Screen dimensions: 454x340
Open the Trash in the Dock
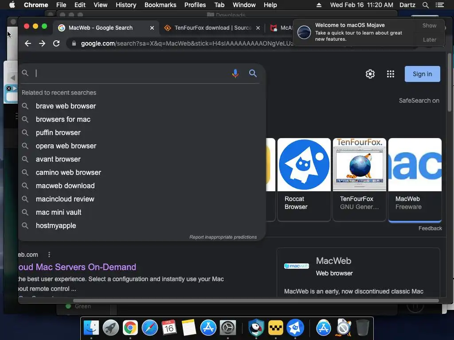(362, 328)
